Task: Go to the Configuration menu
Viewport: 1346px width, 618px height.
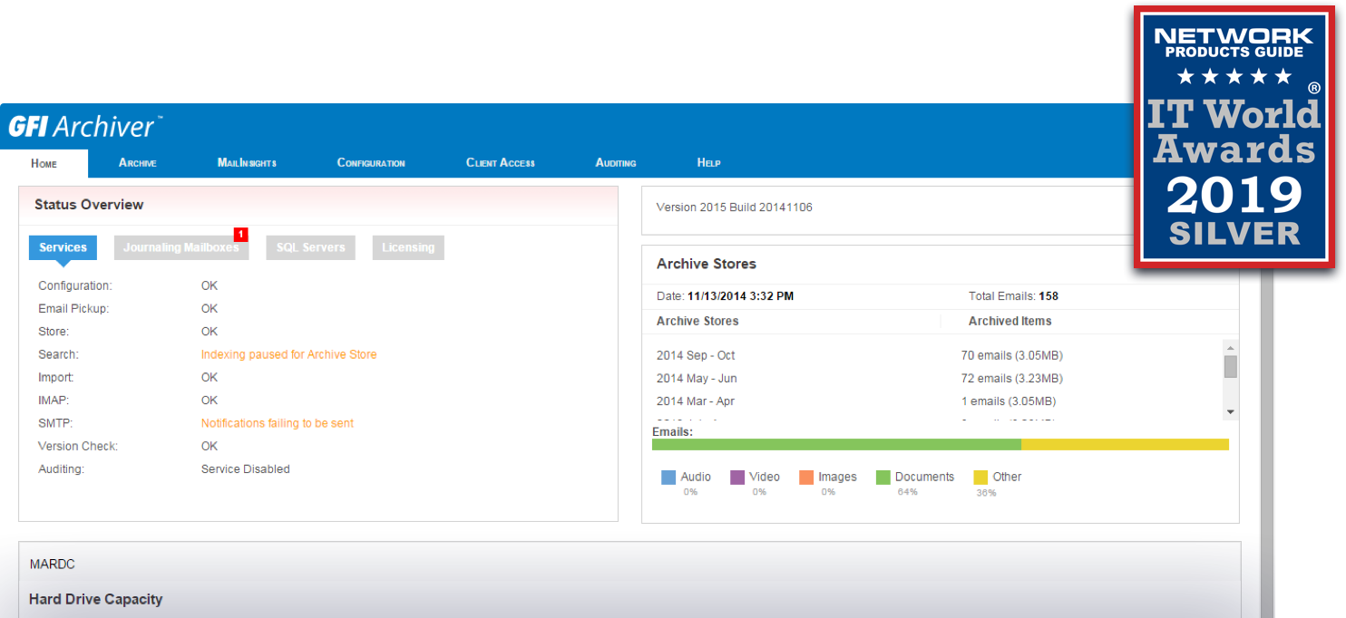Action: coord(371,163)
